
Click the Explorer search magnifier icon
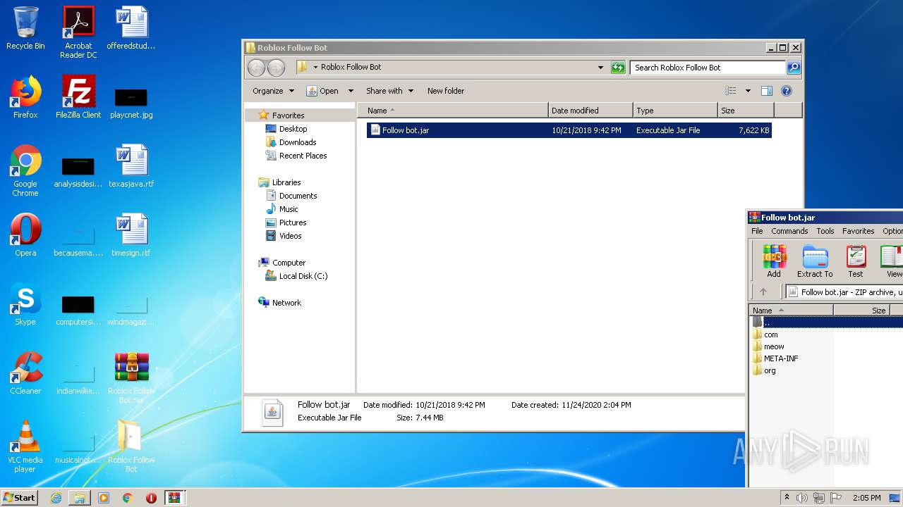point(794,68)
